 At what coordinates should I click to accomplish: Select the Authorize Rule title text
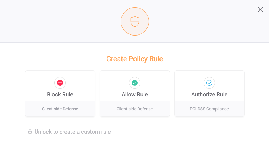[209, 94]
